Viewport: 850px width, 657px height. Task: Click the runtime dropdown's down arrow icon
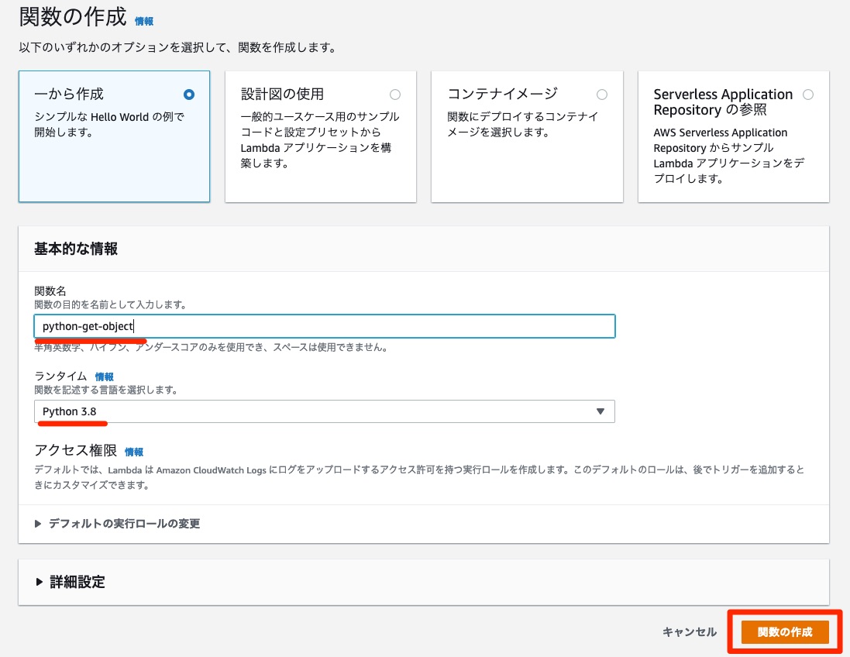pos(600,411)
